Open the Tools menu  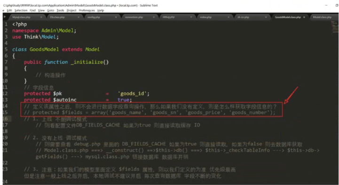point(60,10)
